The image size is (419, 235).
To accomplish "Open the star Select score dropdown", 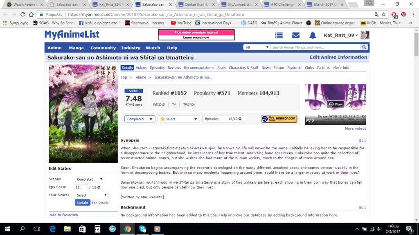I will click(x=178, y=119).
